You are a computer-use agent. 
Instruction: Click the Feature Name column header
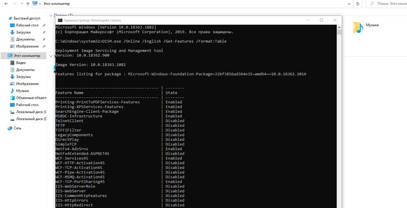(69, 93)
